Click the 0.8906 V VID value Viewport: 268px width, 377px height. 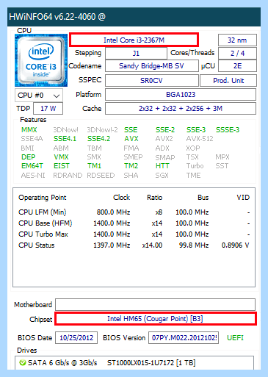(236, 245)
